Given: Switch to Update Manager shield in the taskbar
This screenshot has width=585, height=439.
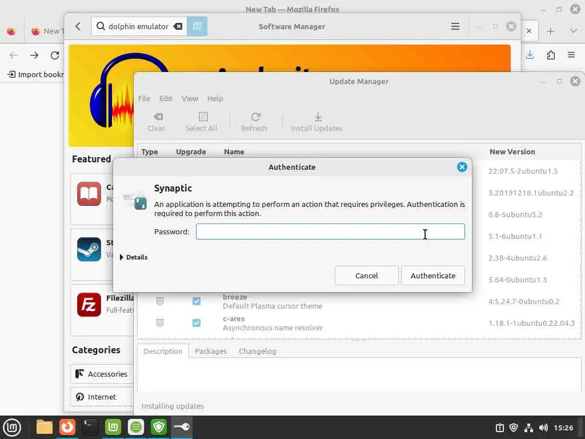Looking at the screenshot, I should click(x=159, y=427).
